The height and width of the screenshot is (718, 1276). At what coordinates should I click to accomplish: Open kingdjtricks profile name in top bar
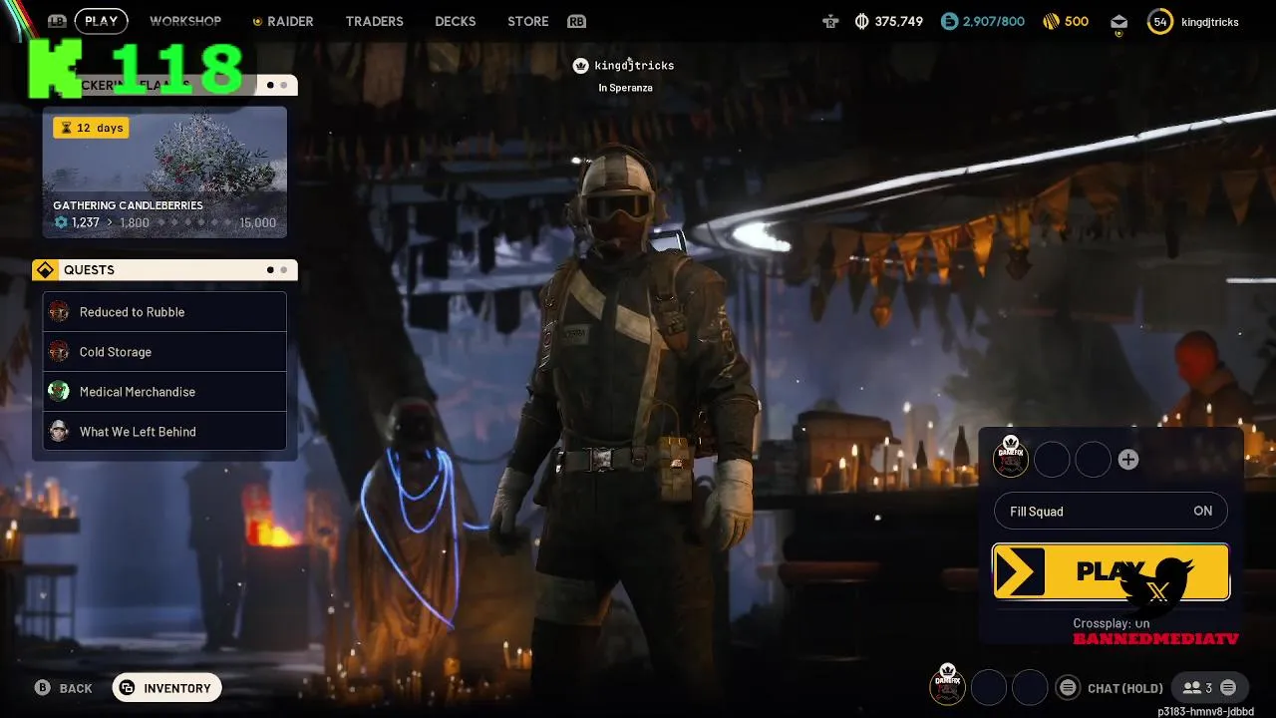pyautogui.click(x=1209, y=21)
